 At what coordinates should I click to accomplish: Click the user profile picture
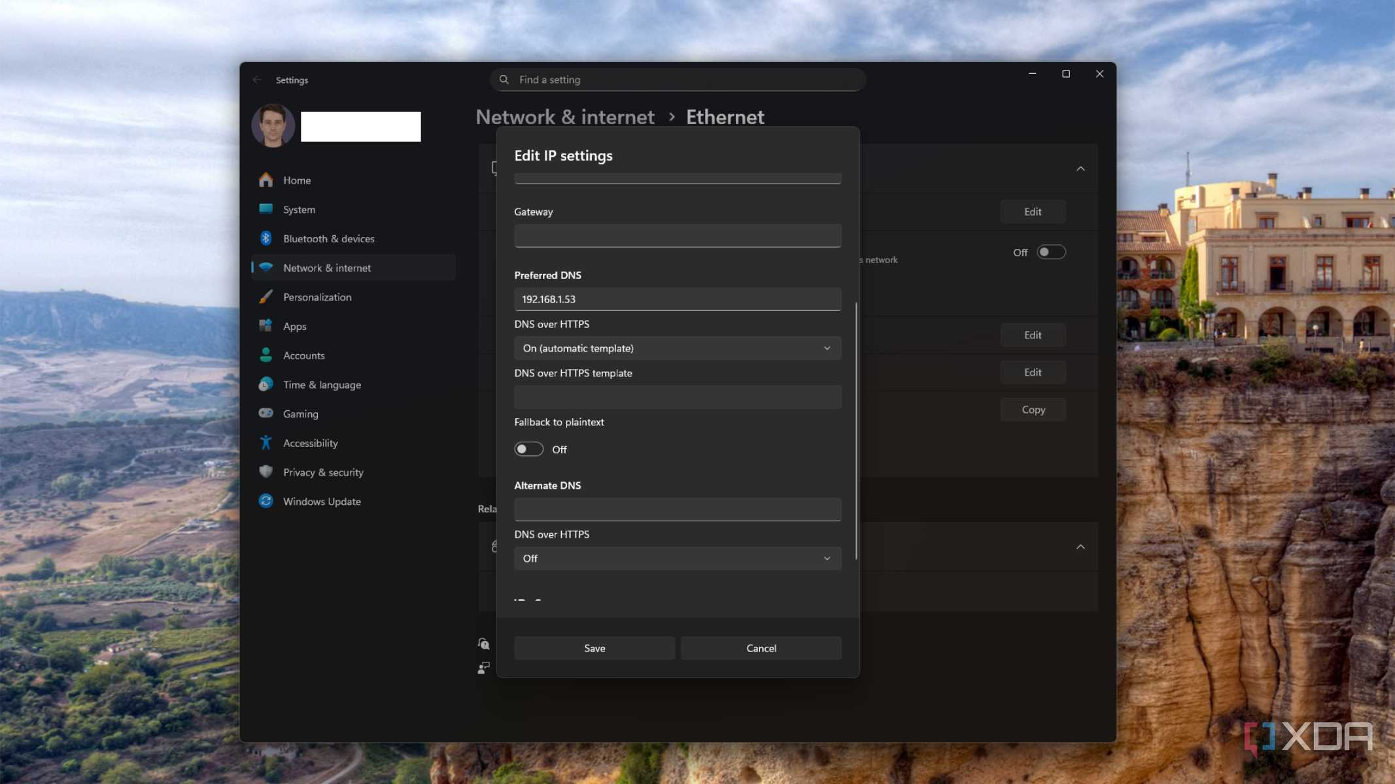click(x=273, y=125)
